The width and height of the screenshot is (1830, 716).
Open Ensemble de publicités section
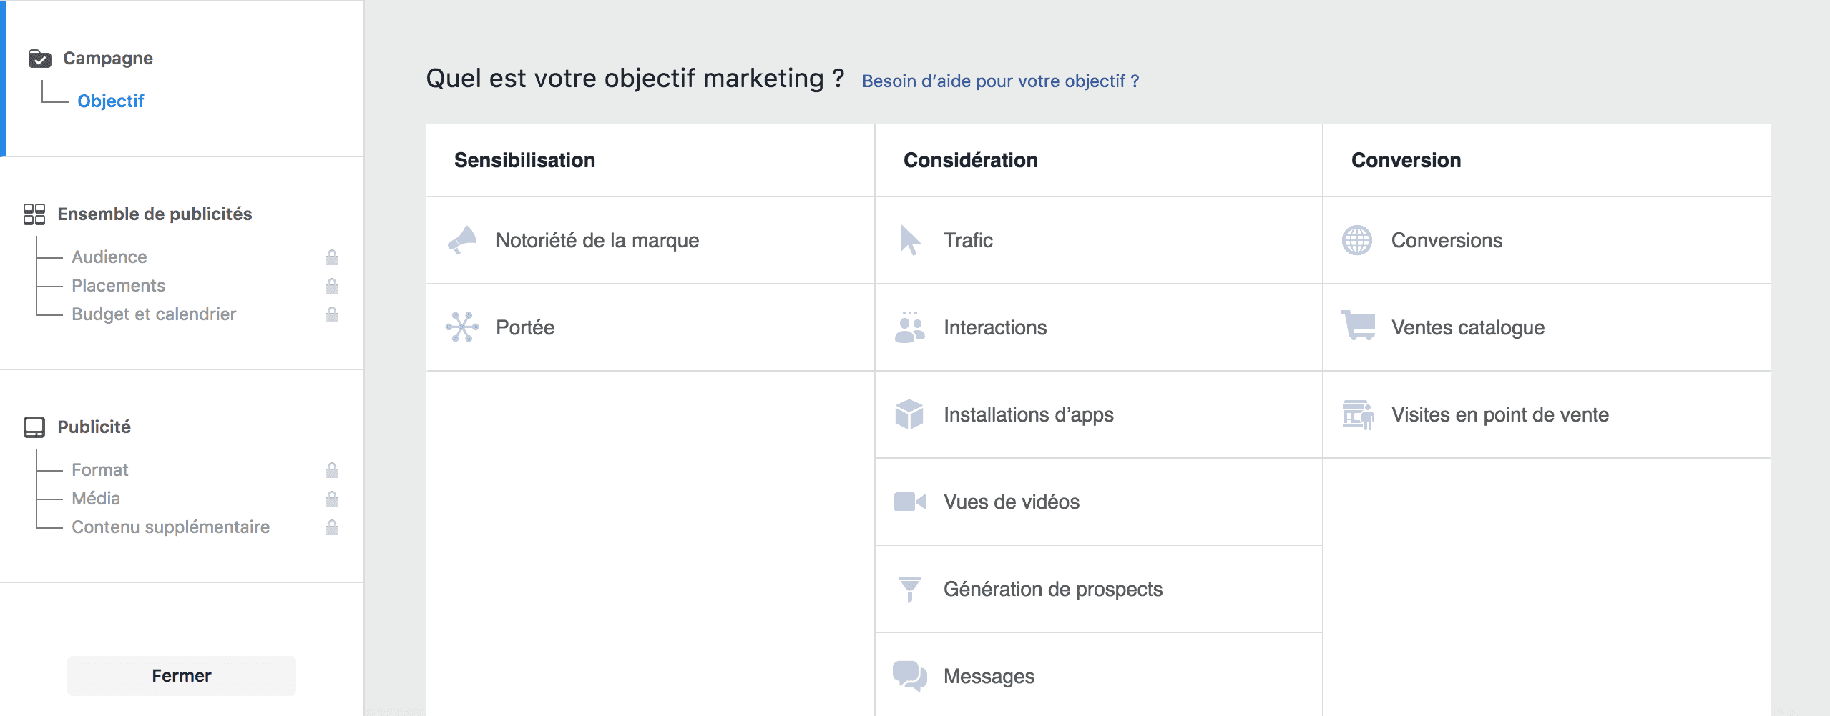pyautogui.click(x=155, y=214)
